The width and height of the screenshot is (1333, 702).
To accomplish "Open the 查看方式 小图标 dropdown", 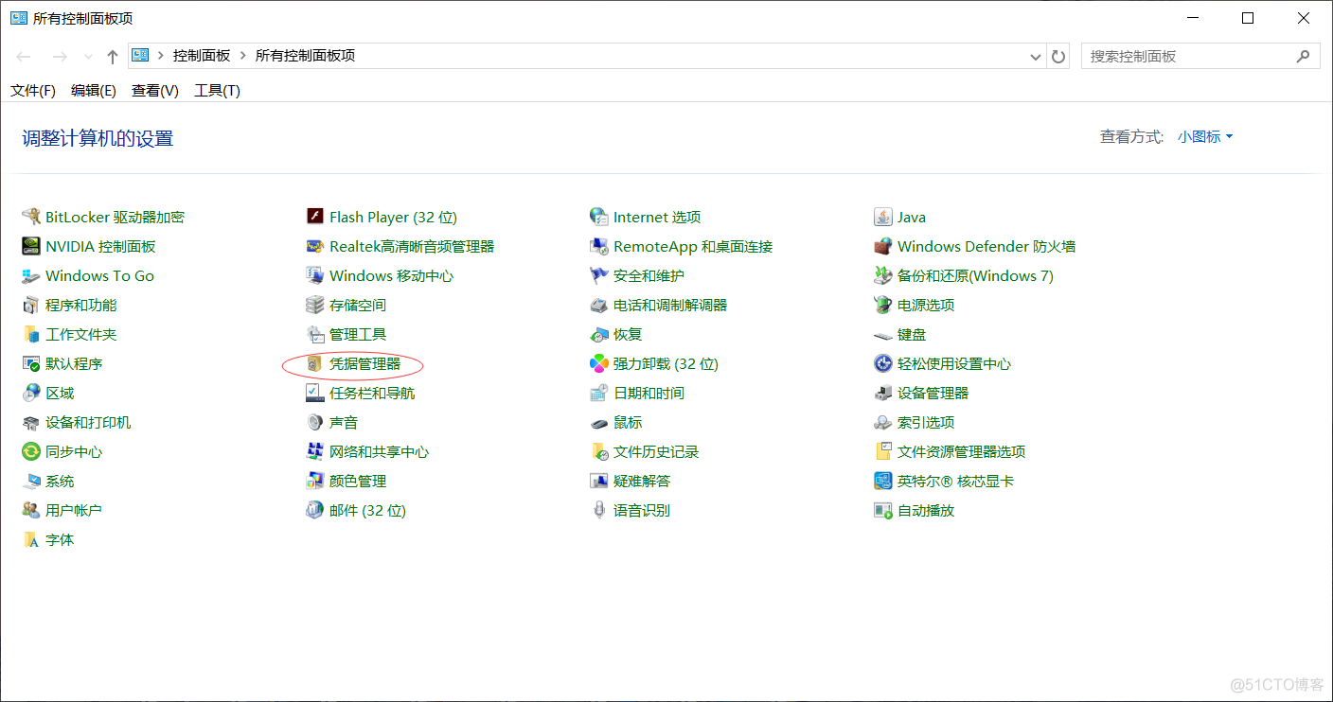I will (1205, 136).
